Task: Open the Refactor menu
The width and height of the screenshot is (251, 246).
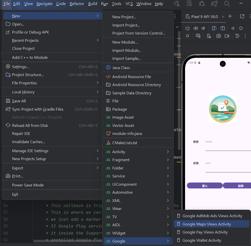Action: 77,4
